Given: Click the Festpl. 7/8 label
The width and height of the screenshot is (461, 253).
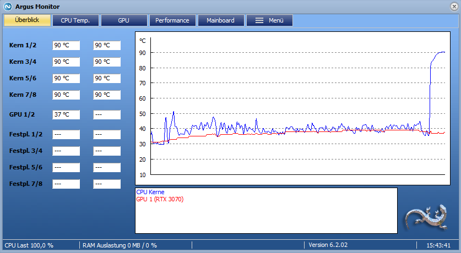Looking at the screenshot, I should pyautogui.click(x=25, y=184).
